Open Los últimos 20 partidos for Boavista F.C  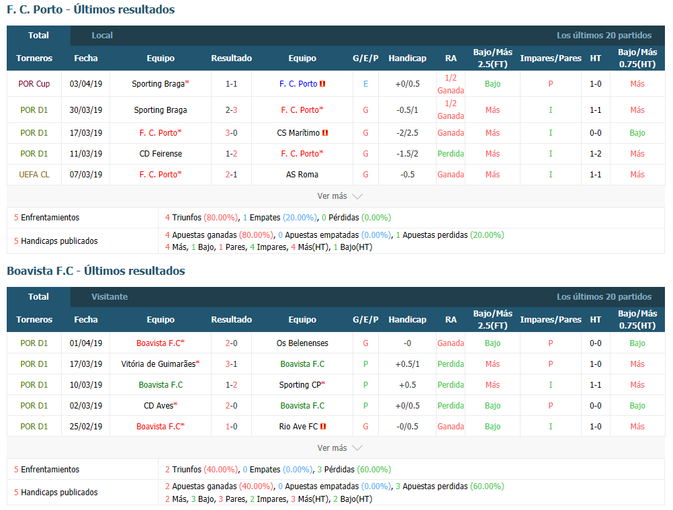[604, 297]
